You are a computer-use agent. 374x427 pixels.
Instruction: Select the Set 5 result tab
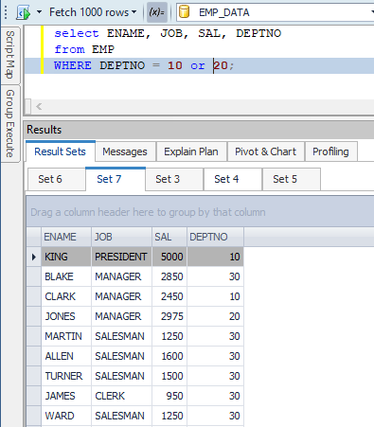292,179
